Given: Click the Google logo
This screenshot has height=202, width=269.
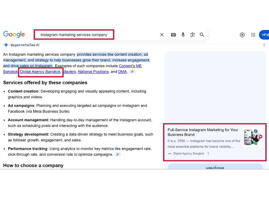Looking at the screenshot, I should [14, 34].
